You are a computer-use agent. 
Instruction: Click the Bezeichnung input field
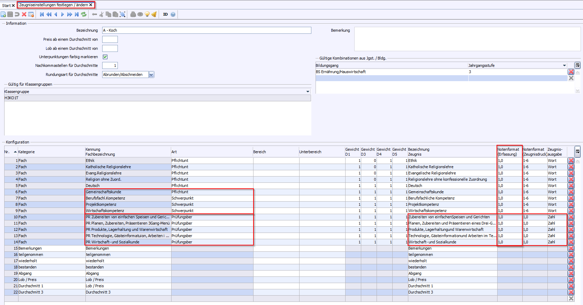point(206,30)
